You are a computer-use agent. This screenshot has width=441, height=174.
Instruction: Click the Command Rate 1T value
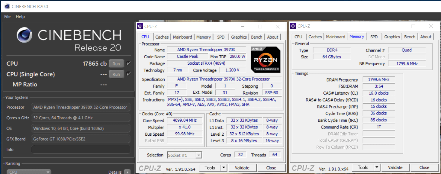[379, 127]
